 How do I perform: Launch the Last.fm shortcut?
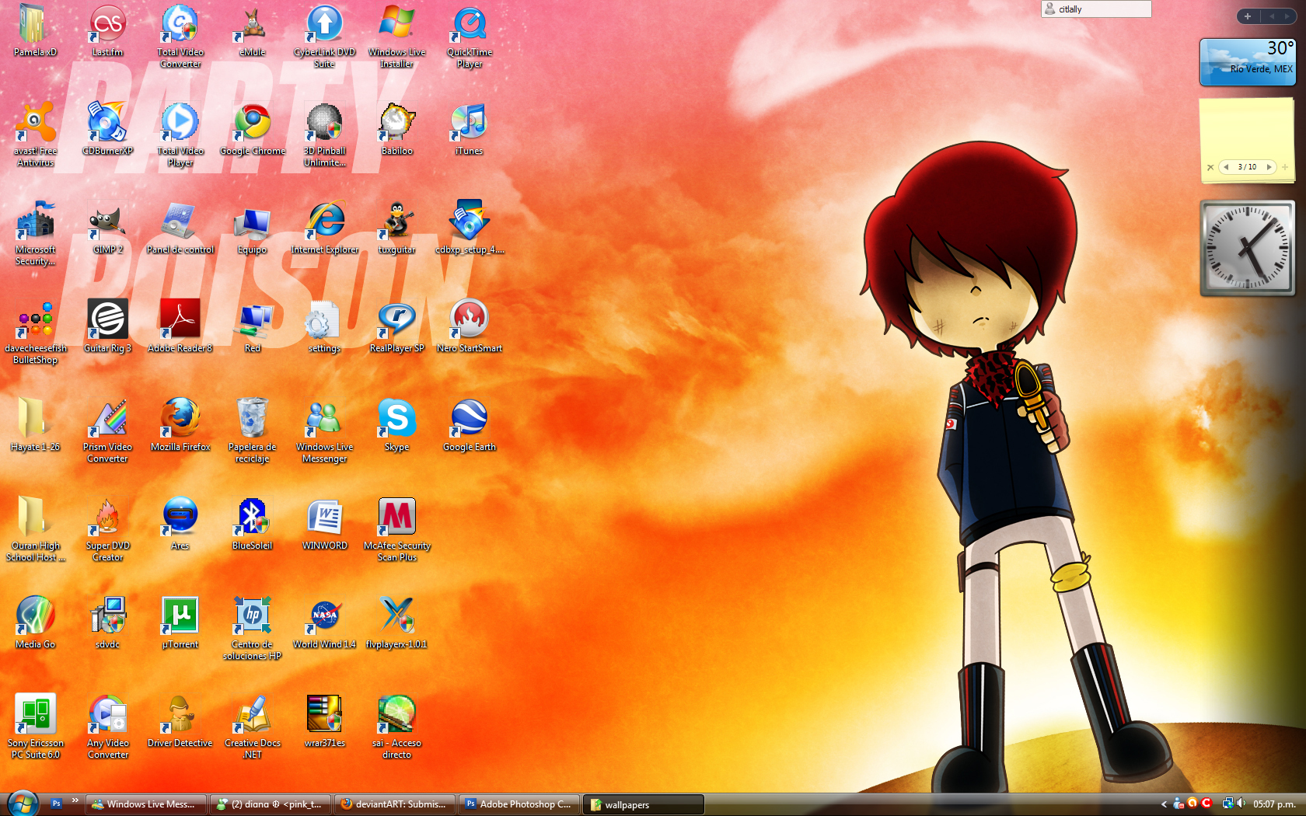coord(107,30)
